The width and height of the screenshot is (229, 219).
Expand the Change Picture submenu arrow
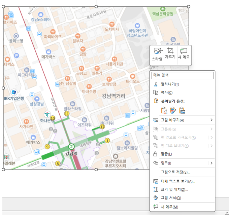coord(211,120)
